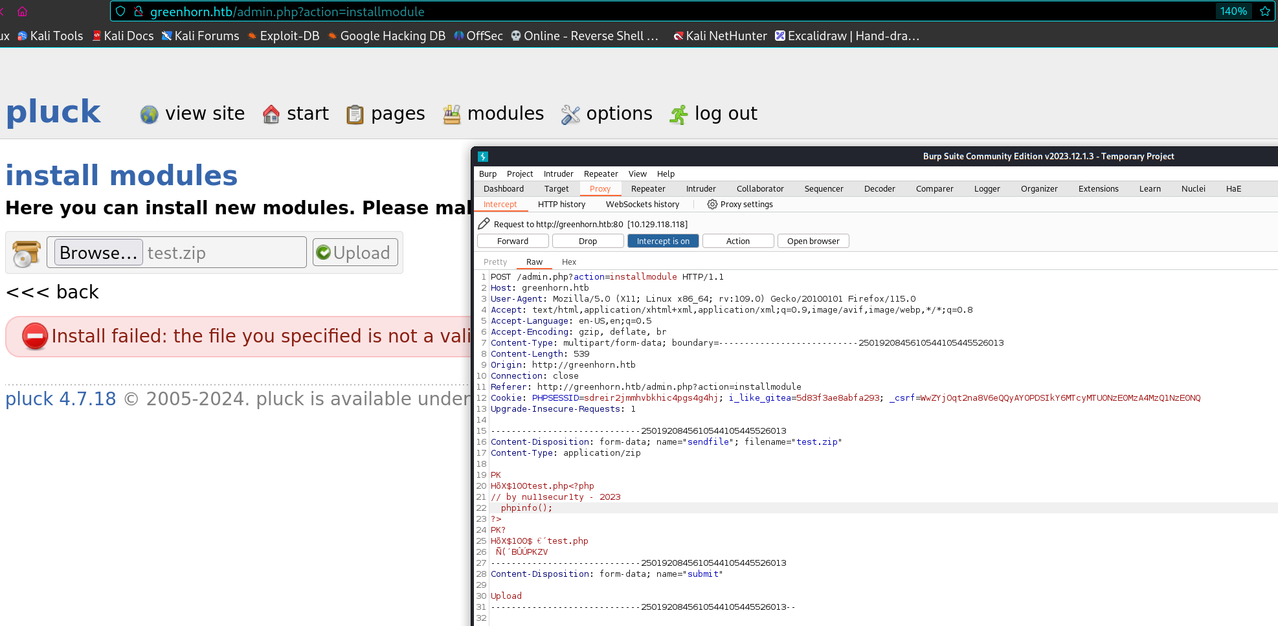
Task: Switch to the Learn tab
Action: click(x=1150, y=188)
